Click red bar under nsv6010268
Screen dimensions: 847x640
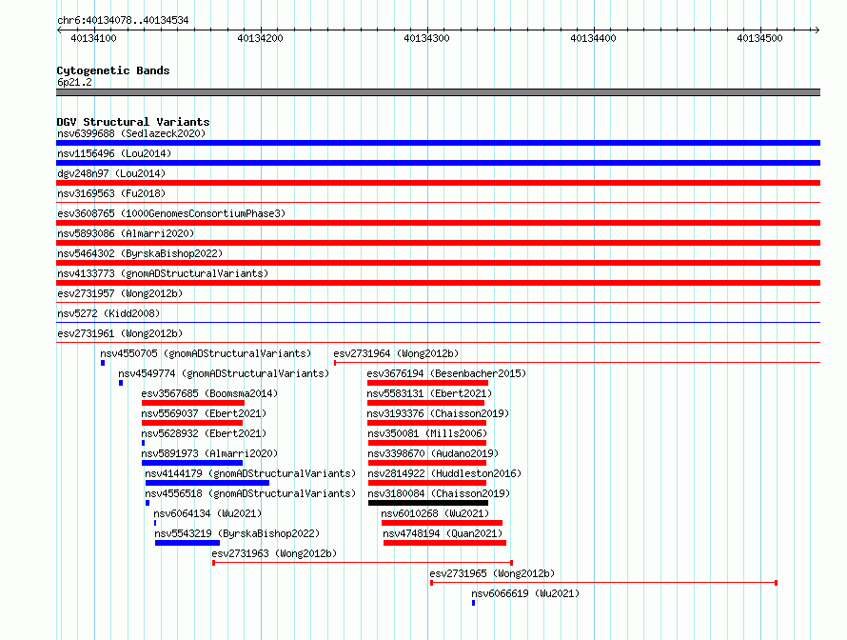pos(442,523)
